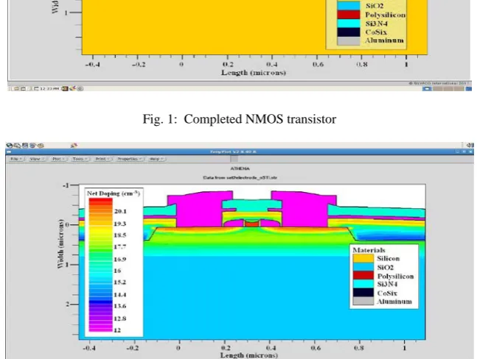The width and height of the screenshot is (477, 359).
Task: Click the lower TonyPlot window title bar text
Action: [x=233, y=152]
